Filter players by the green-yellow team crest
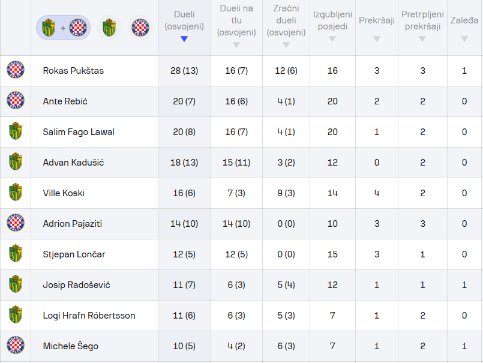The width and height of the screenshot is (483, 363). point(109,28)
